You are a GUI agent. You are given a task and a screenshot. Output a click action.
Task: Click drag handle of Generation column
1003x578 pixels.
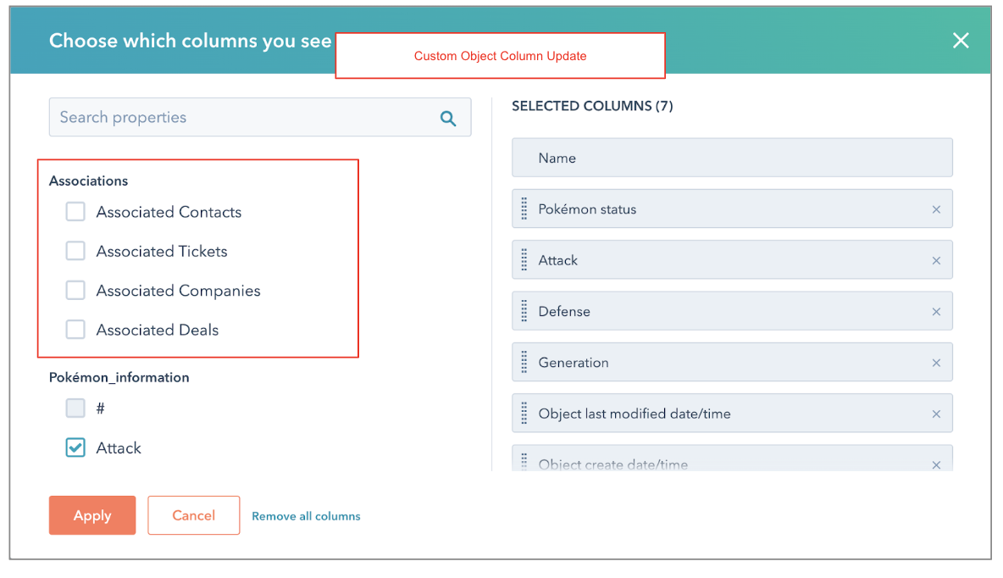(x=524, y=363)
